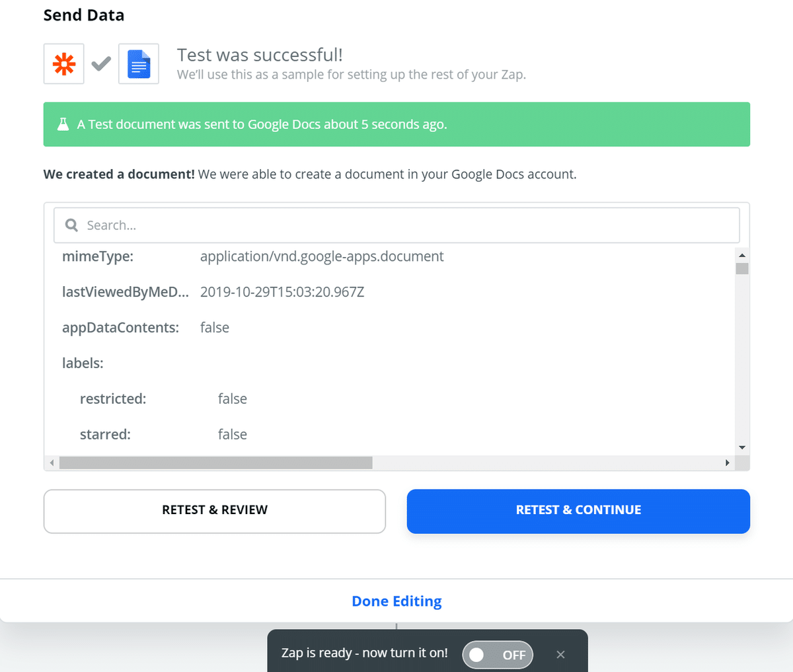Click the flask icon in green banner
This screenshot has width=793, height=672.
[63, 124]
